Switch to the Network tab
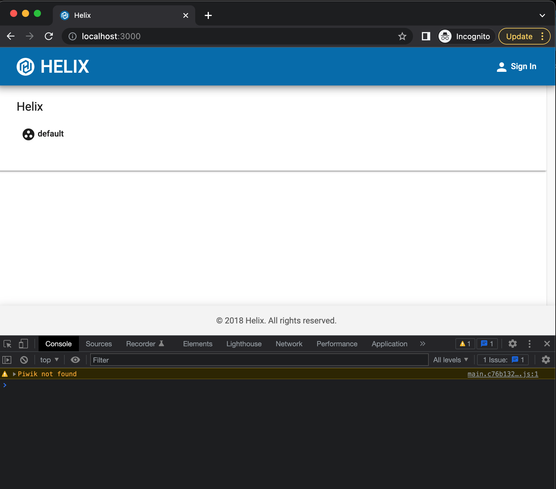556x489 pixels. (x=289, y=344)
